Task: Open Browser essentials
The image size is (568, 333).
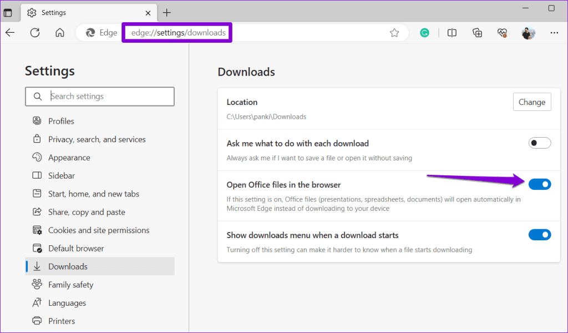Action: (x=502, y=33)
